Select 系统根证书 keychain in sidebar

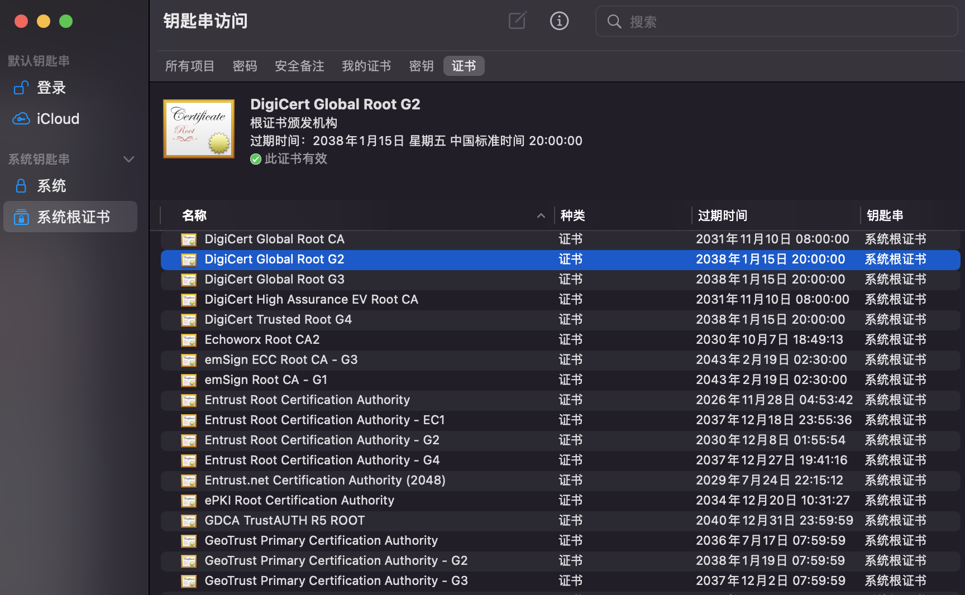[x=70, y=217]
